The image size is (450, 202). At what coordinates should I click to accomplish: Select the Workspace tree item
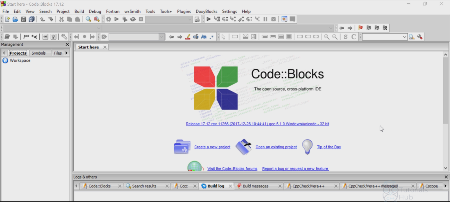click(20, 61)
